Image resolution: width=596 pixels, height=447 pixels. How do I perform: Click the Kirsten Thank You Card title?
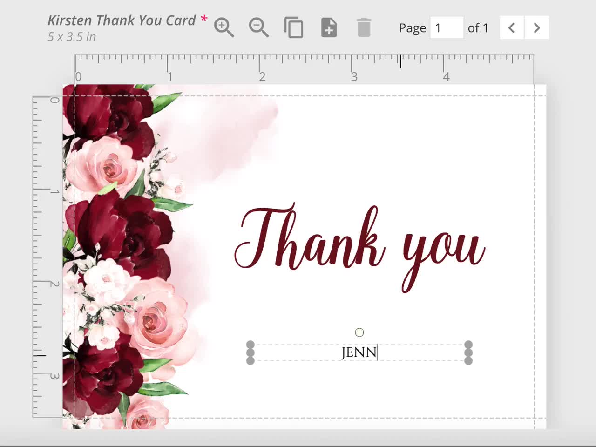pos(122,20)
